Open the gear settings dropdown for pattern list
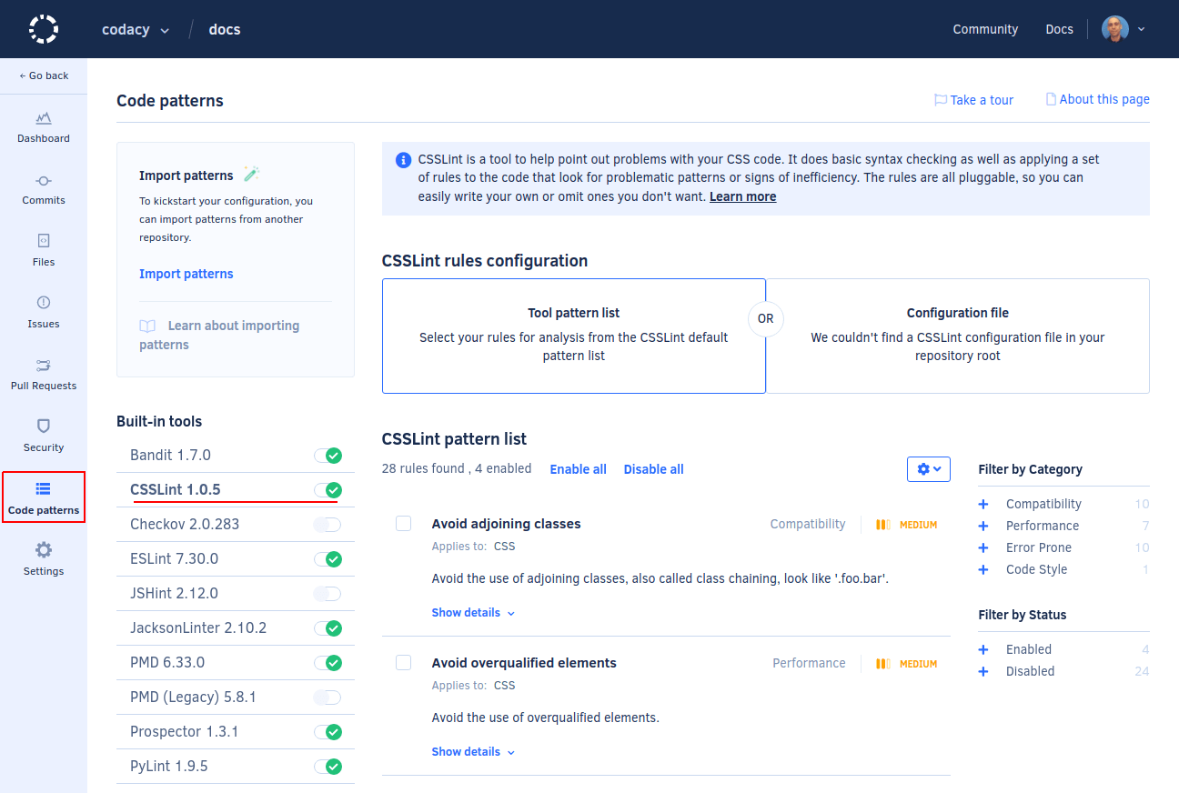The width and height of the screenshot is (1179, 793). 929,469
